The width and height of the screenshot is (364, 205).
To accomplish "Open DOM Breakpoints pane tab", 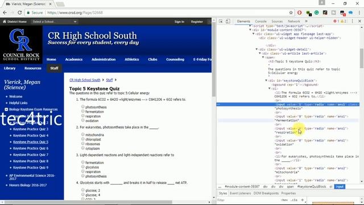I will 266,193.
